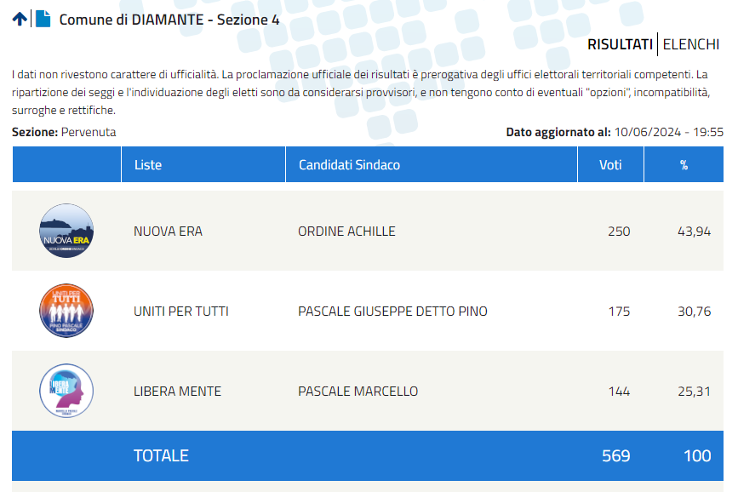Click the % column header
The height and width of the screenshot is (492, 738).
click(x=684, y=164)
